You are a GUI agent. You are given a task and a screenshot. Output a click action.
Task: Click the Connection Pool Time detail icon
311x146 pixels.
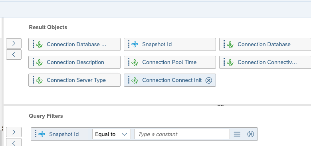(135, 62)
